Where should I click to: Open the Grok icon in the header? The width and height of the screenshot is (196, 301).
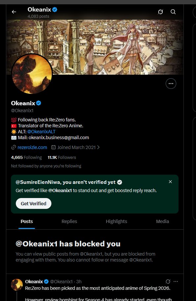160,12
